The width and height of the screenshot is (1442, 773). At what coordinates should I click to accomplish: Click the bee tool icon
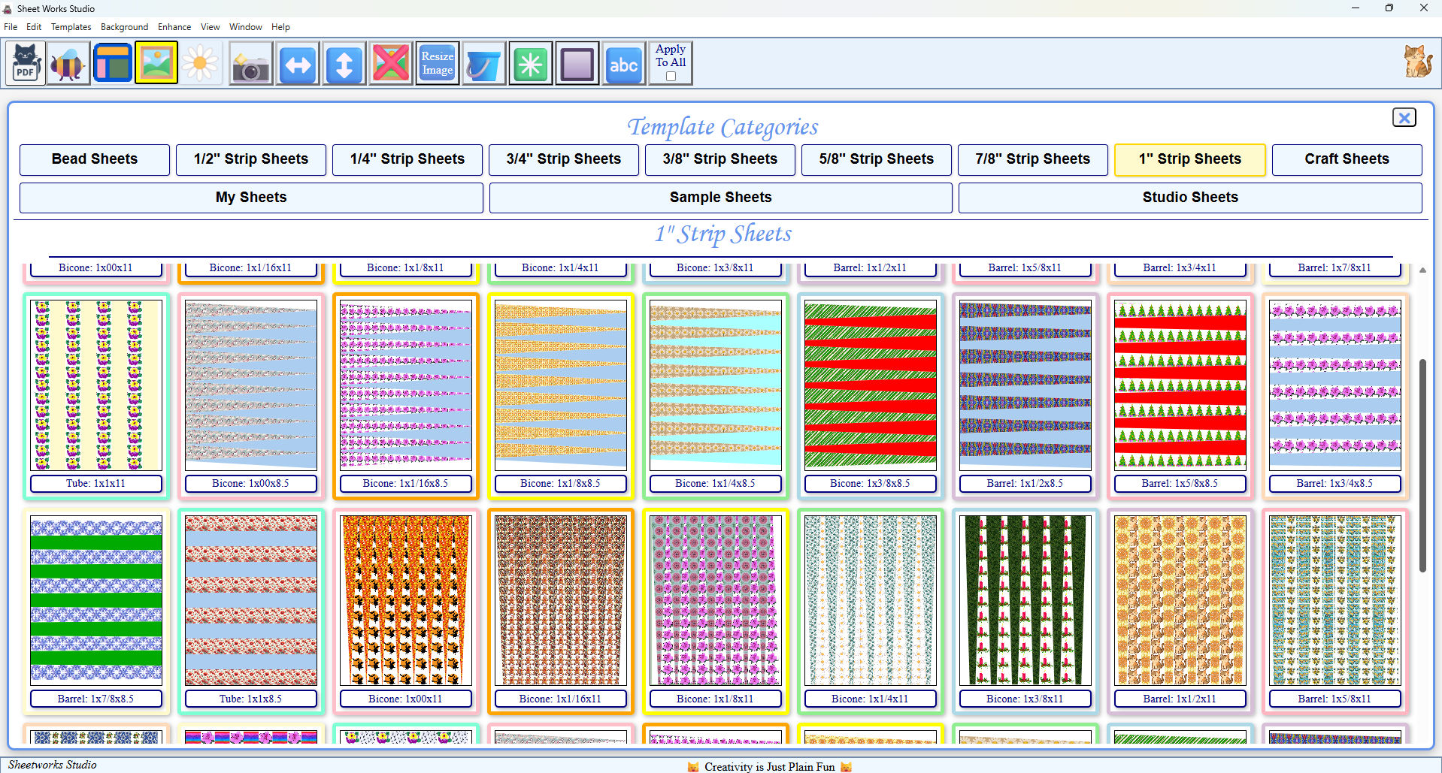pyautogui.click(x=68, y=62)
